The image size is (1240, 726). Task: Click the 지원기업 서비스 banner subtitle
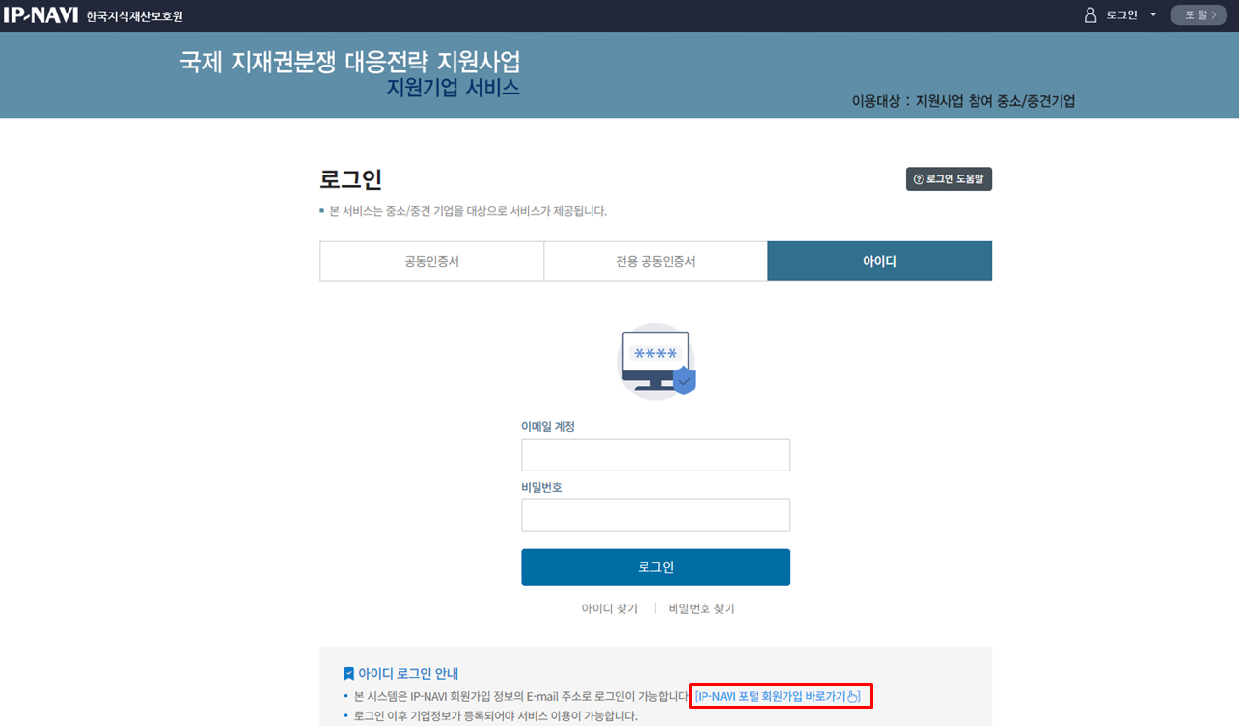(x=453, y=88)
